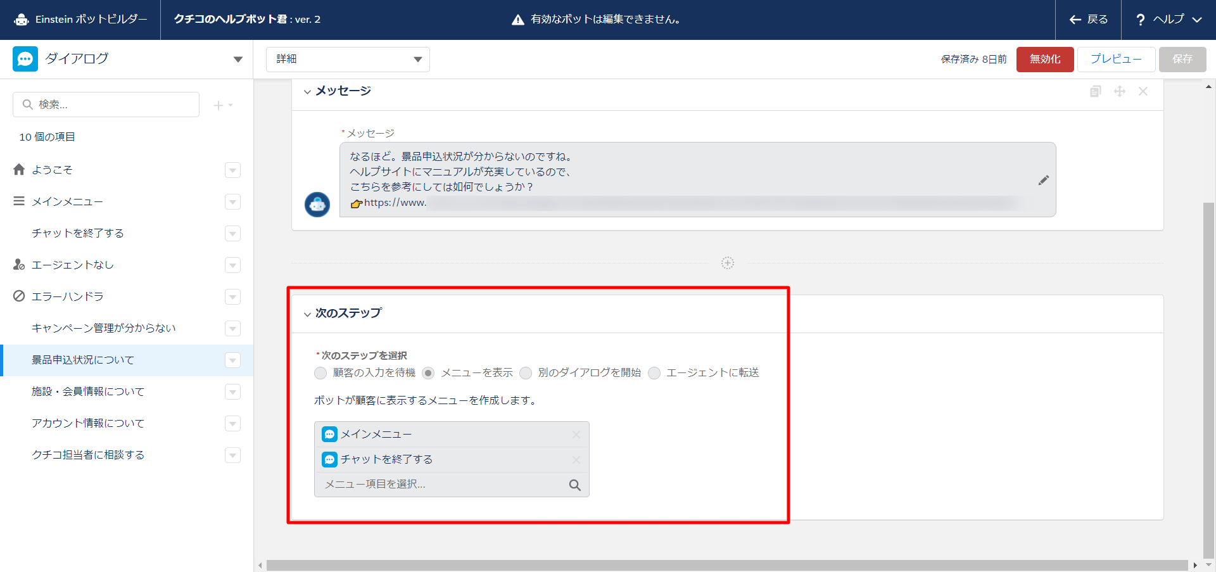1216x572 pixels.
Task: Select 施設・会員情報について dialog
Action: pyautogui.click(x=88, y=391)
